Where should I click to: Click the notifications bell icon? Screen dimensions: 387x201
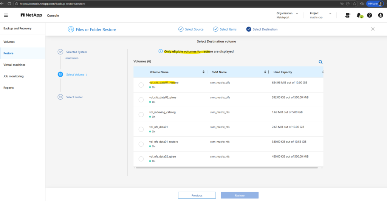[358, 15]
